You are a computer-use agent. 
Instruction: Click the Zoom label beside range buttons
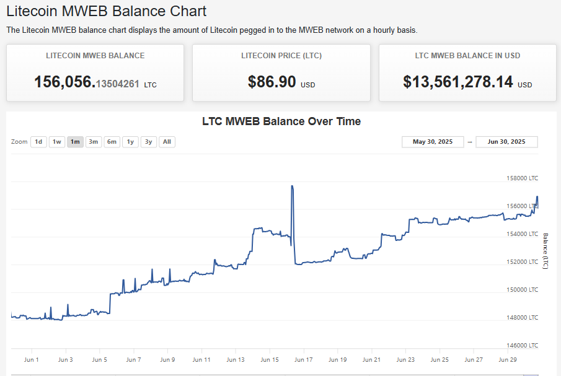point(19,142)
